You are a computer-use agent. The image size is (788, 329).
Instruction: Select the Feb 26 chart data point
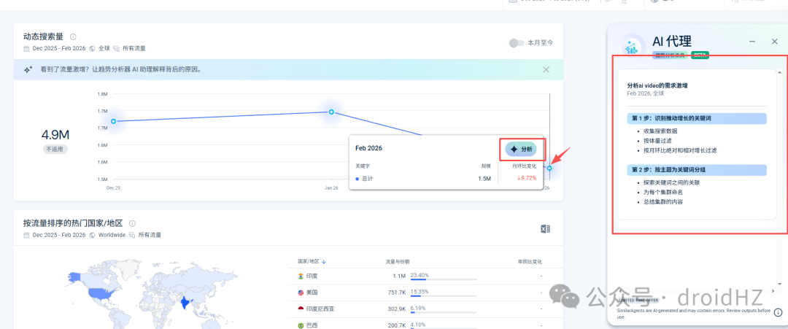pos(550,169)
